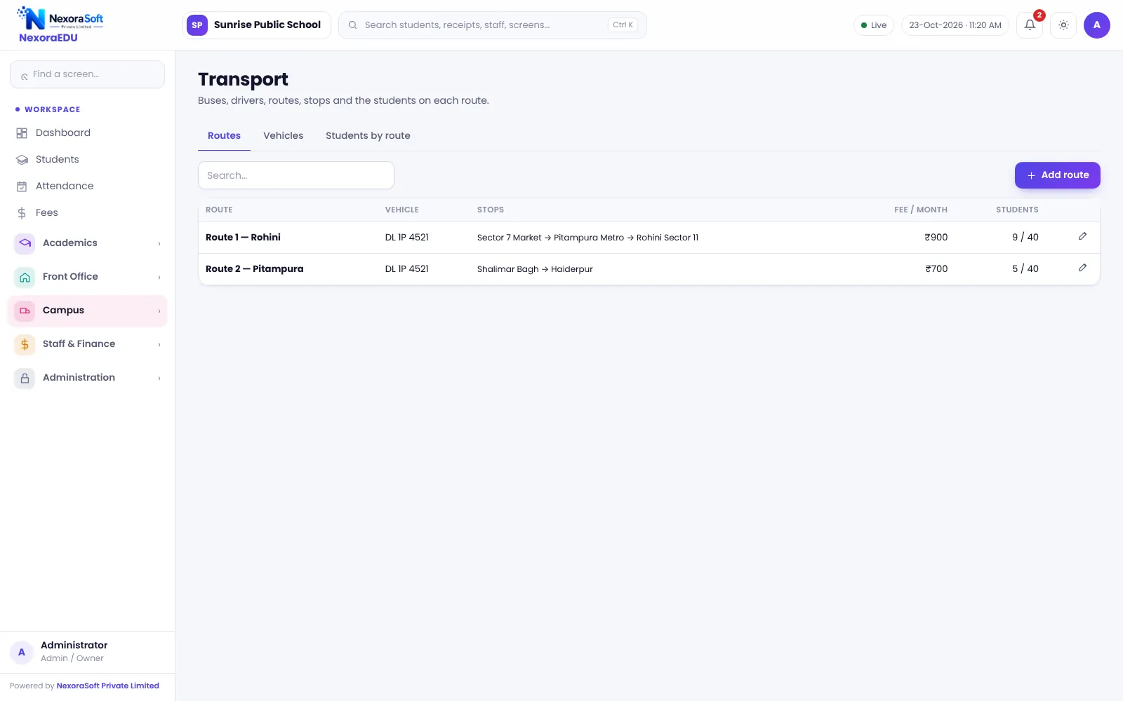Expand the Staff & Finance chevron
This screenshot has width=1123, height=701.
pyautogui.click(x=159, y=345)
